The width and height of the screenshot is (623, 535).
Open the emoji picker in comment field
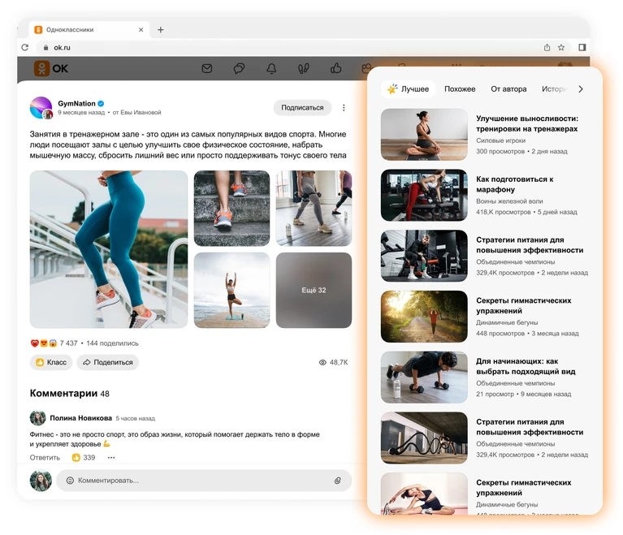[70, 480]
